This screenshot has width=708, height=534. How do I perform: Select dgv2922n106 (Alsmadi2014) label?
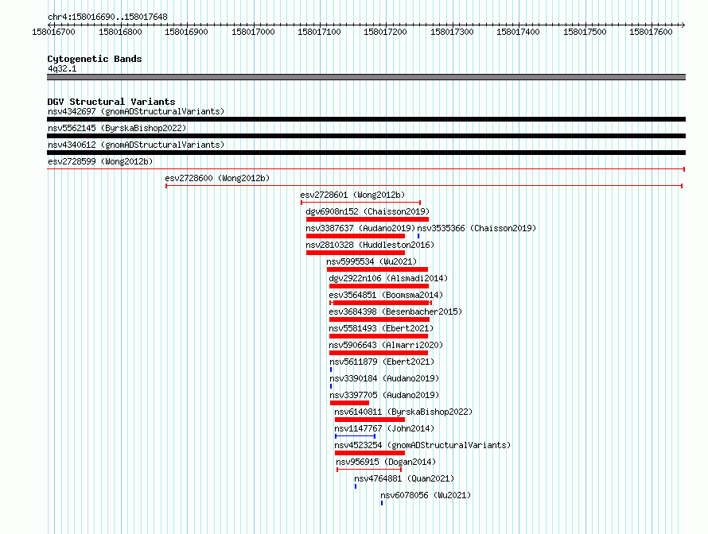pyautogui.click(x=388, y=278)
